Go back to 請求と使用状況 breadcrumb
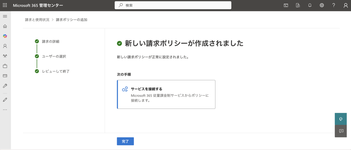Image resolution: width=351 pixels, height=150 pixels. pyautogui.click(x=37, y=20)
